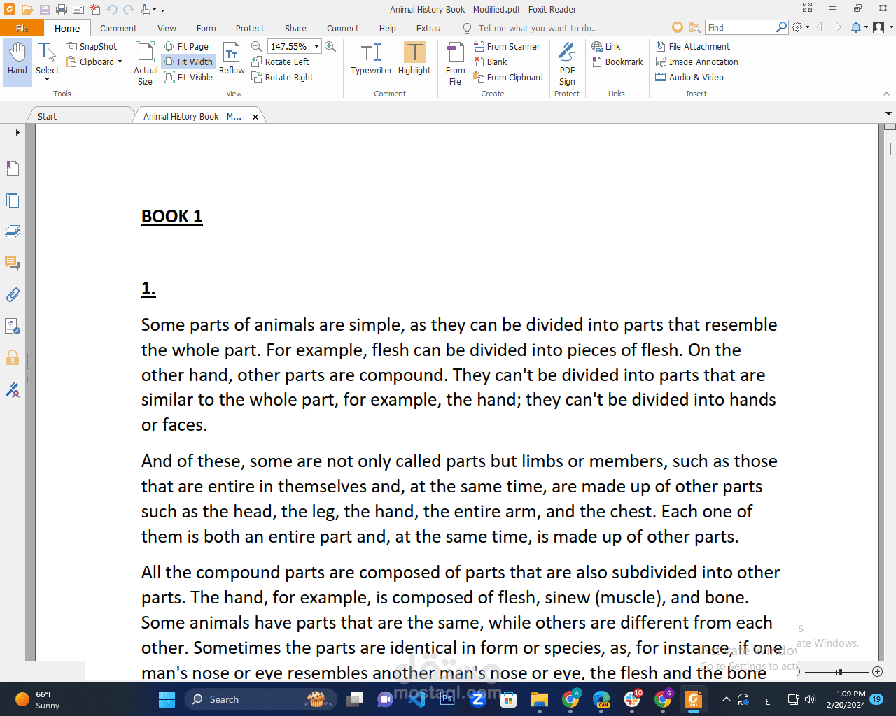Open the security lock side panel

(x=13, y=358)
